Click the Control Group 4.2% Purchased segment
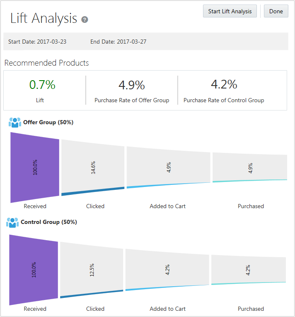Screen dimensions: 295x317 pos(249,270)
